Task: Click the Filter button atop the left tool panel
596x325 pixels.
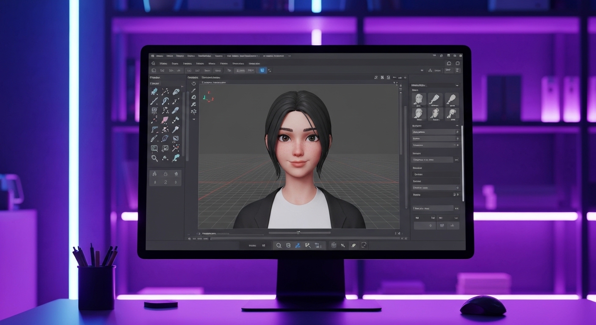Action: (x=155, y=83)
